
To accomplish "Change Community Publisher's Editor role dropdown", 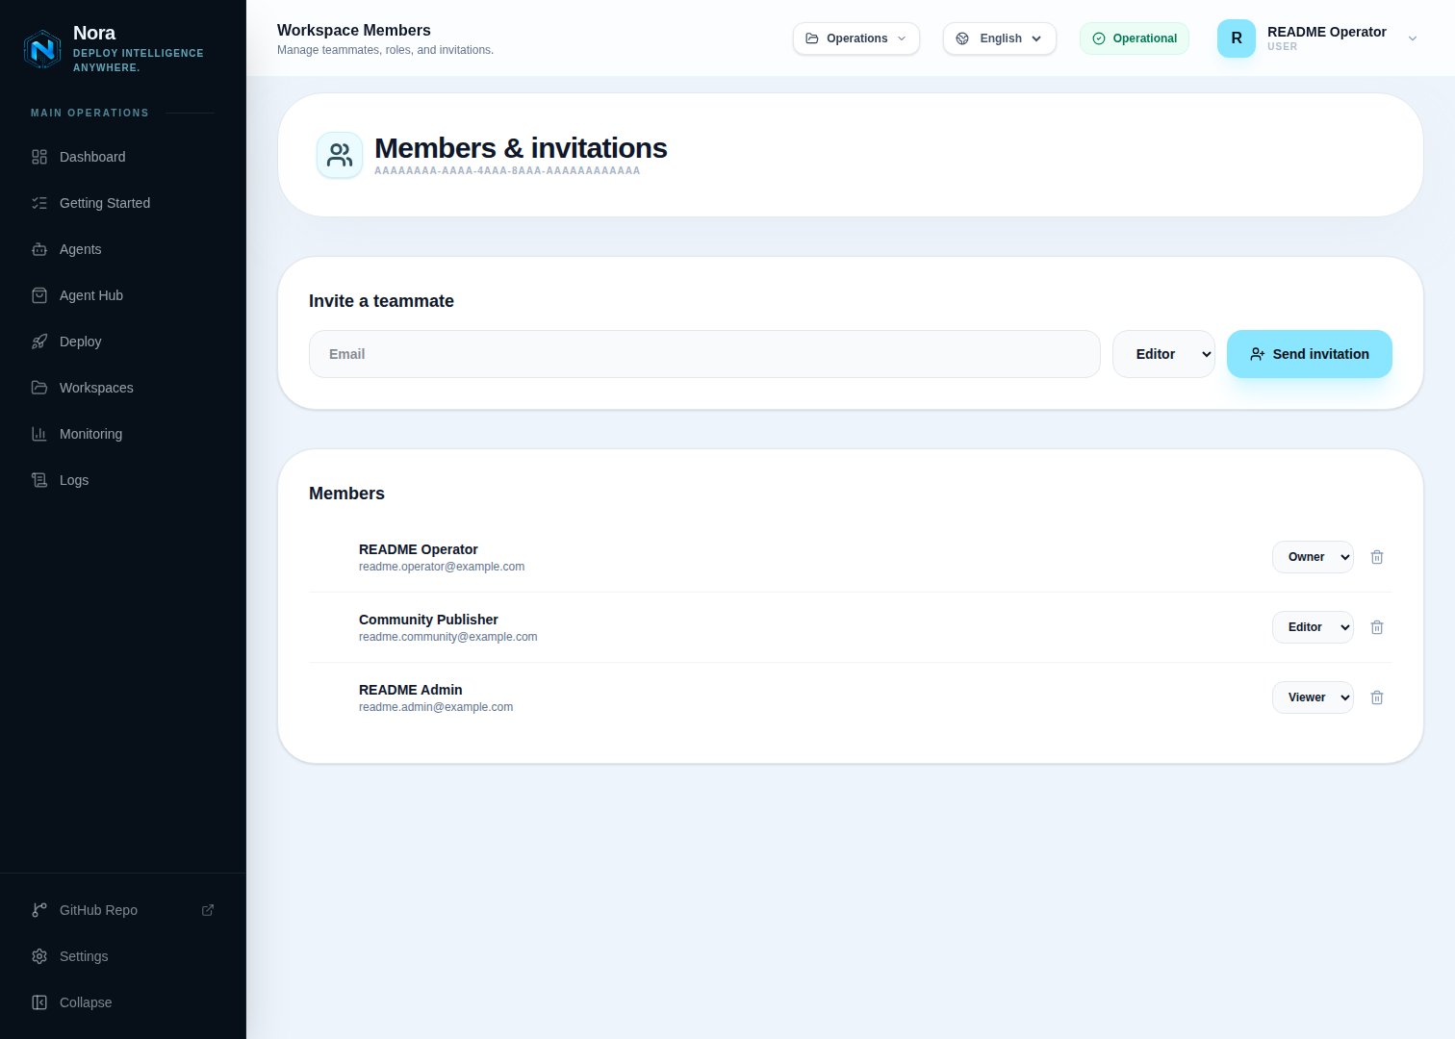I will click(x=1313, y=627).
